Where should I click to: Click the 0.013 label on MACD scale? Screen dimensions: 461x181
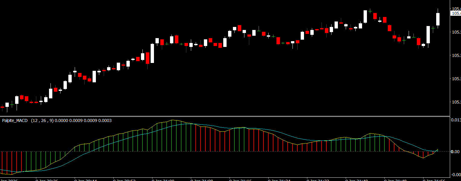(x=456, y=120)
